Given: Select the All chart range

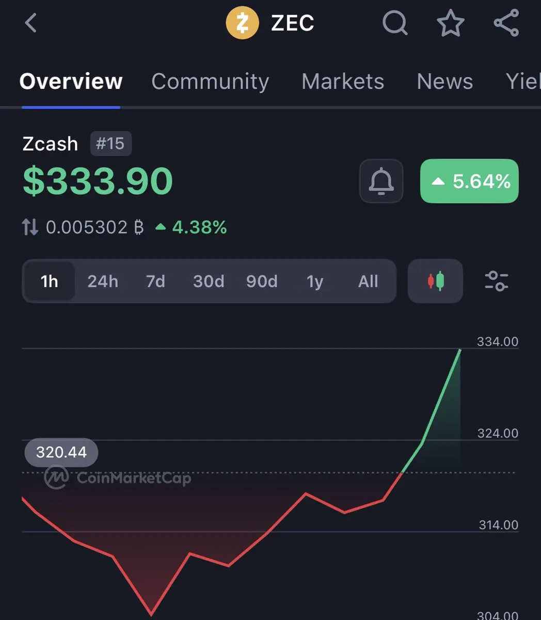Looking at the screenshot, I should [368, 281].
